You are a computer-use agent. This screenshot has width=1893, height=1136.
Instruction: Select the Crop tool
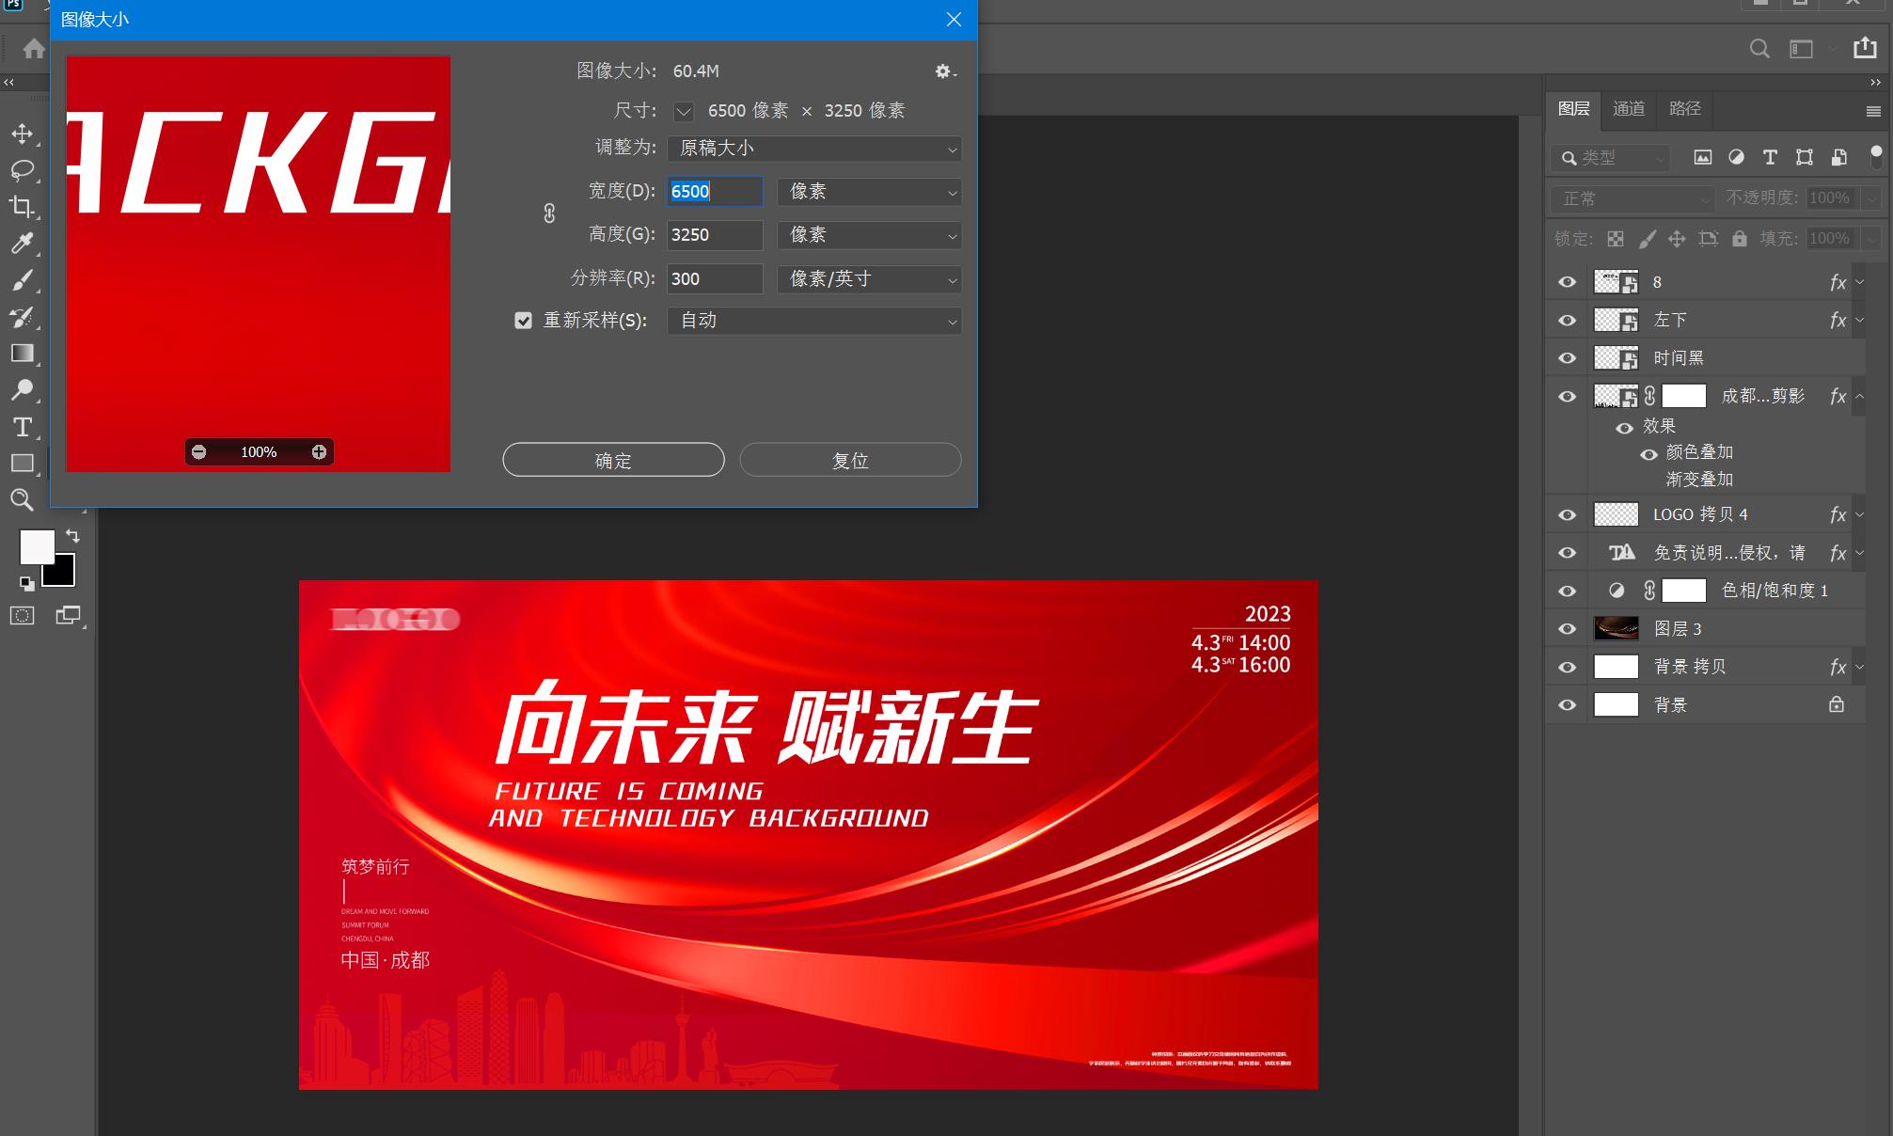[x=22, y=206]
